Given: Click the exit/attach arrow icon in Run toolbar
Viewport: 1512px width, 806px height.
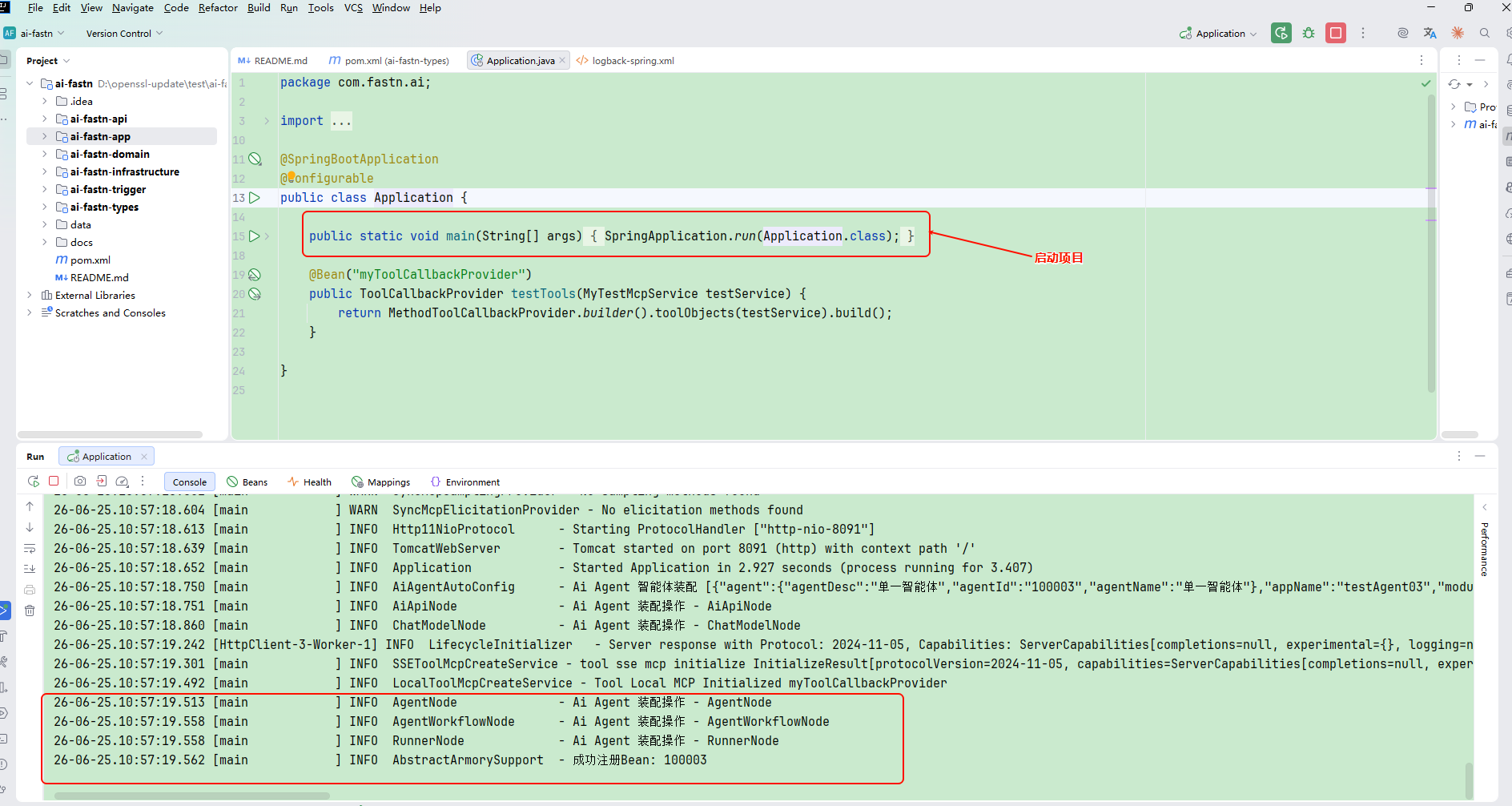Looking at the screenshot, I should click(102, 482).
